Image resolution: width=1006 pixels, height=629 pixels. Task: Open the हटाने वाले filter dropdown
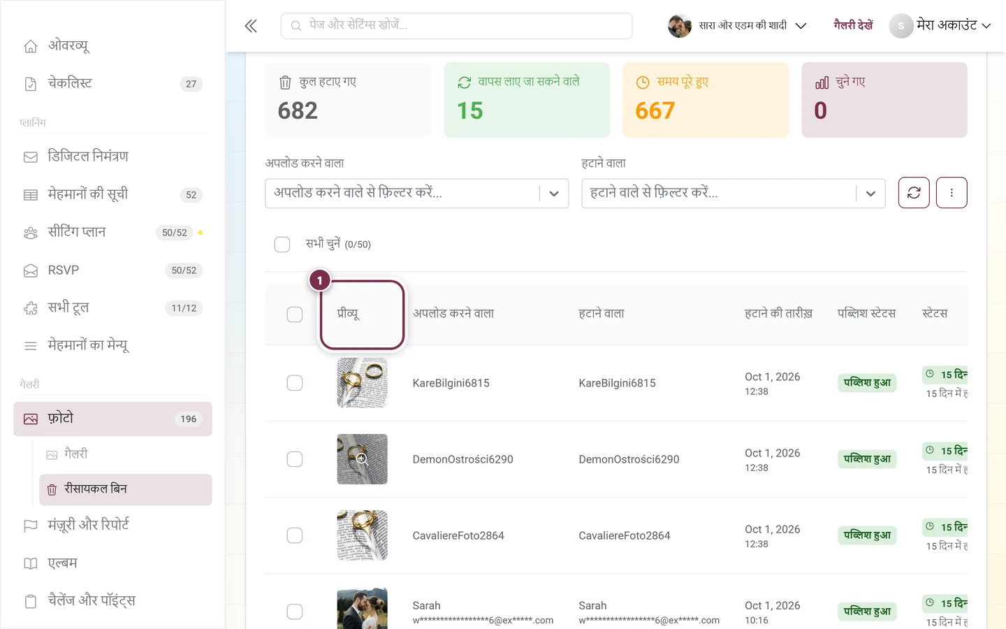coord(733,194)
